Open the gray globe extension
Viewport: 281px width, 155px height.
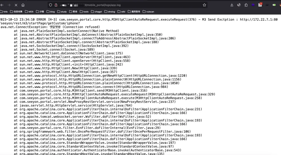coord(239,5)
